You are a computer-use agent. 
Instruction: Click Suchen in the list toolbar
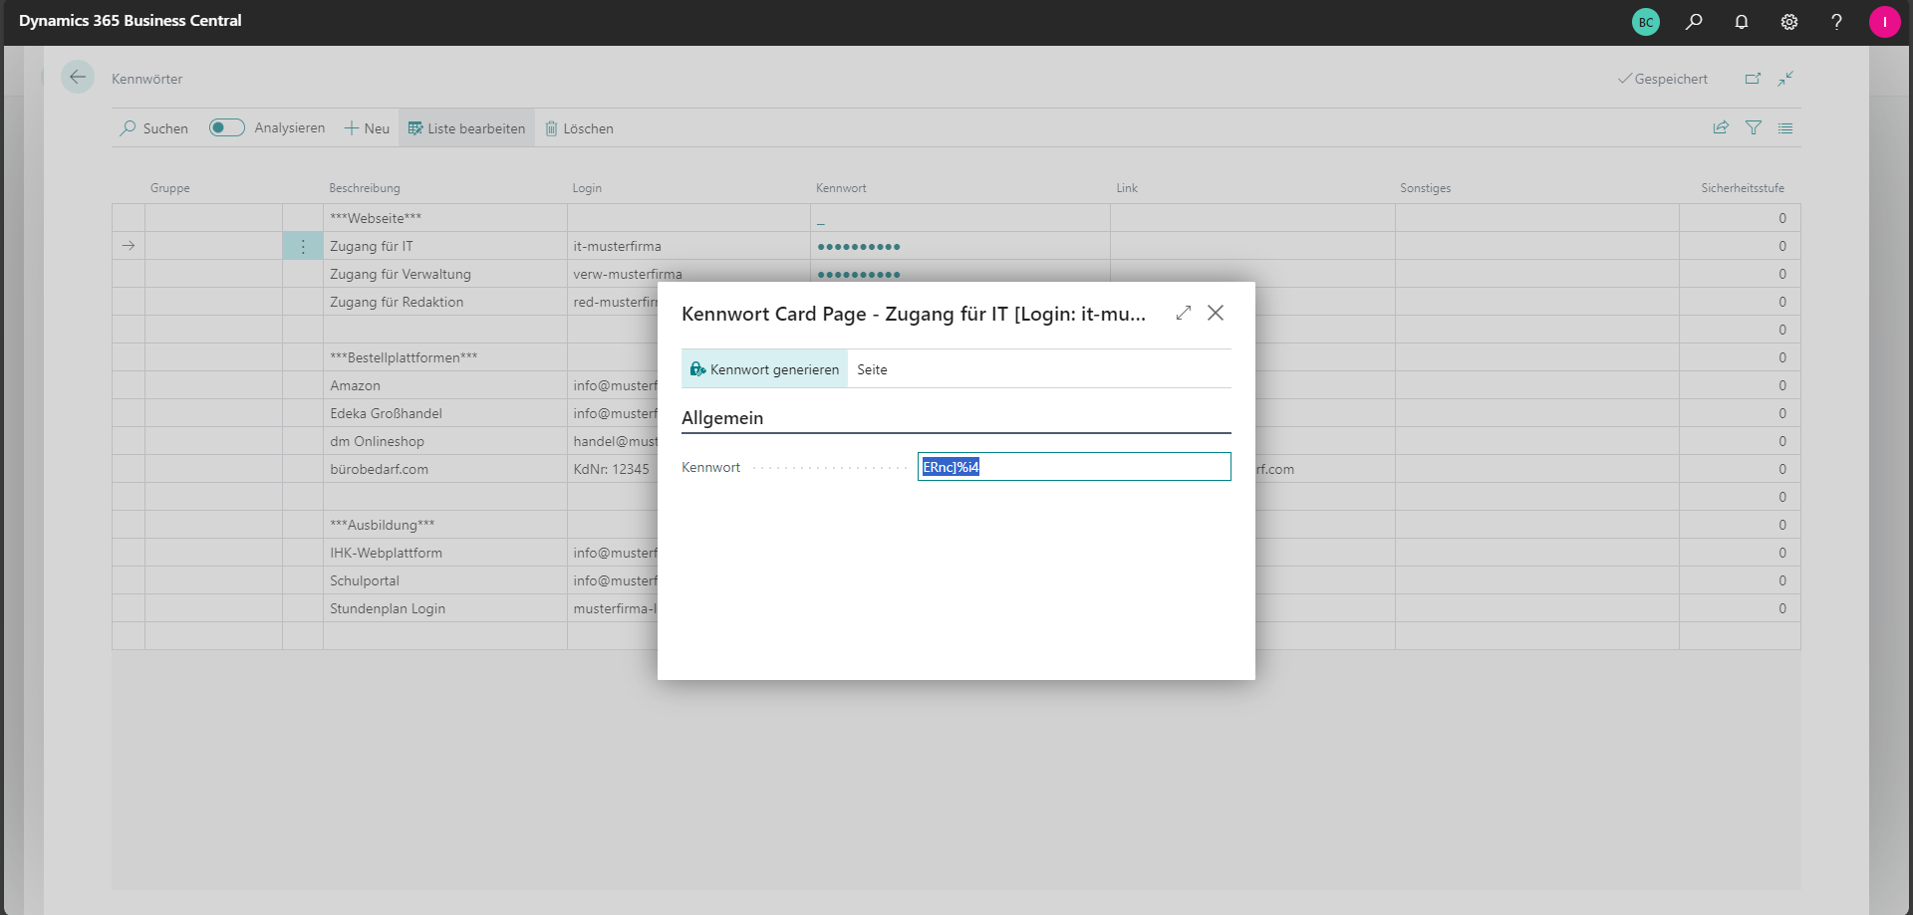pyautogui.click(x=154, y=128)
